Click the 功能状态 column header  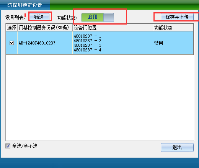[x=173, y=28]
